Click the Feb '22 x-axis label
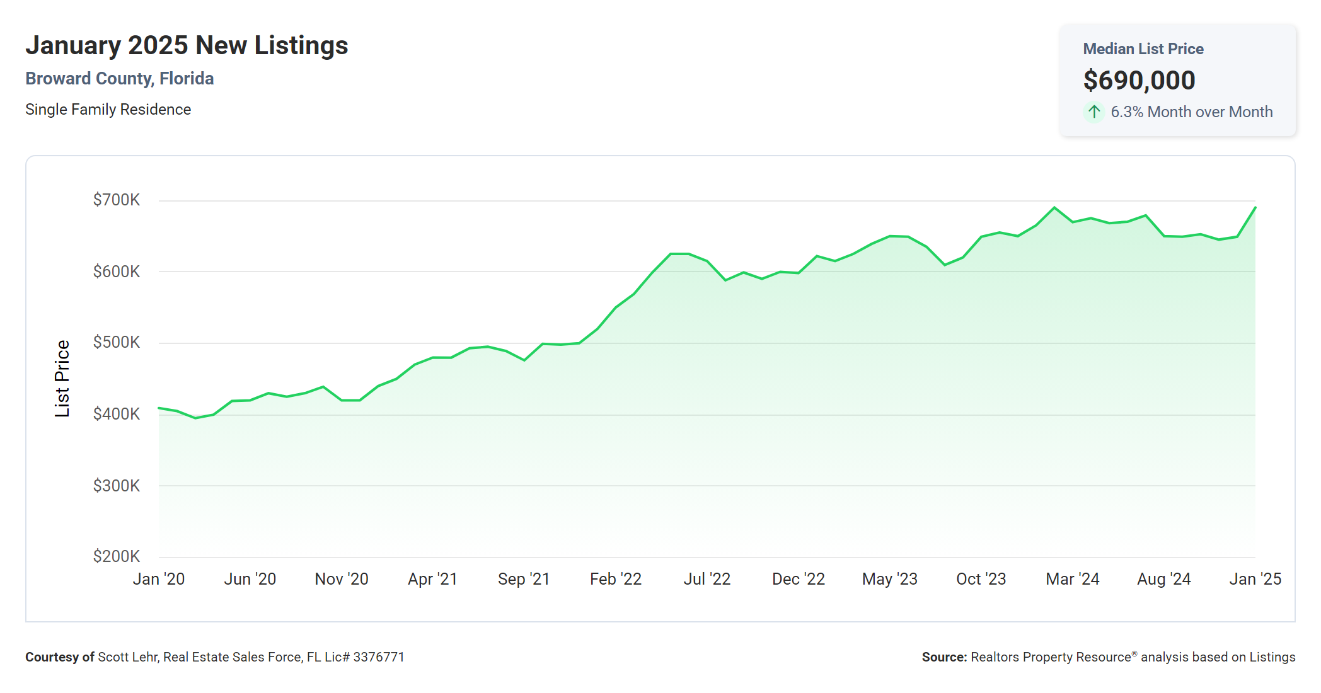The height and width of the screenshot is (693, 1321). tap(615, 579)
